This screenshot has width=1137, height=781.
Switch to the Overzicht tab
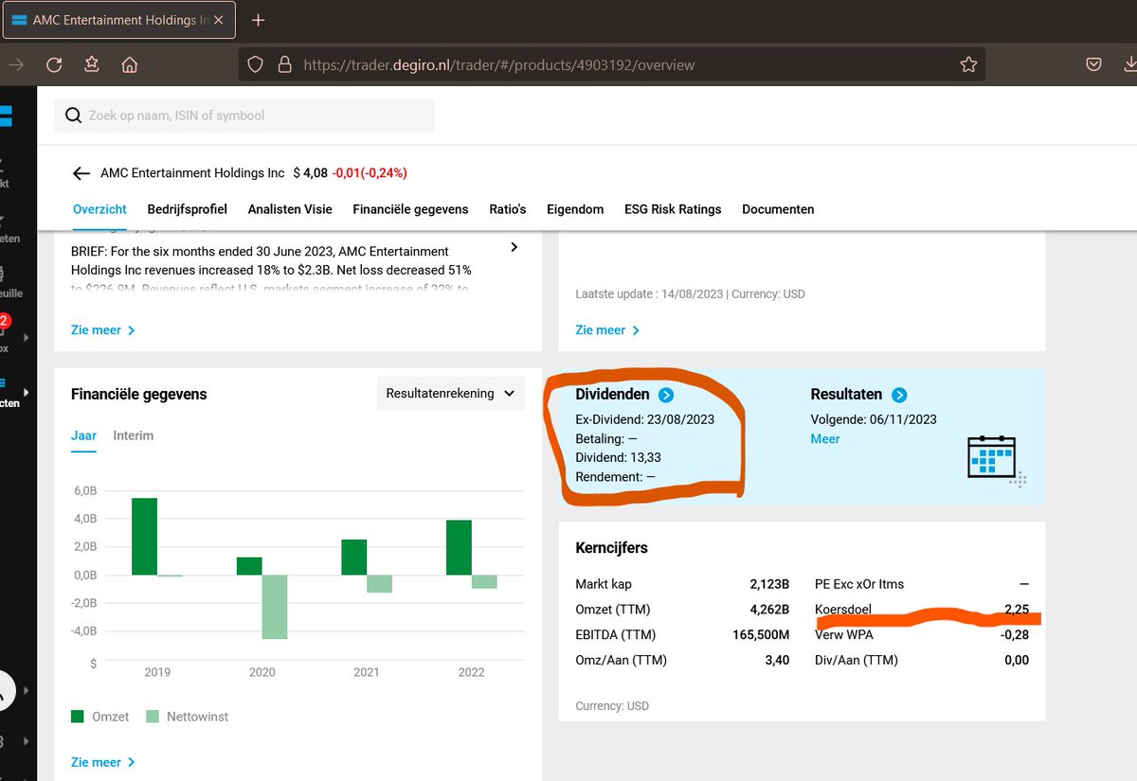99,209
